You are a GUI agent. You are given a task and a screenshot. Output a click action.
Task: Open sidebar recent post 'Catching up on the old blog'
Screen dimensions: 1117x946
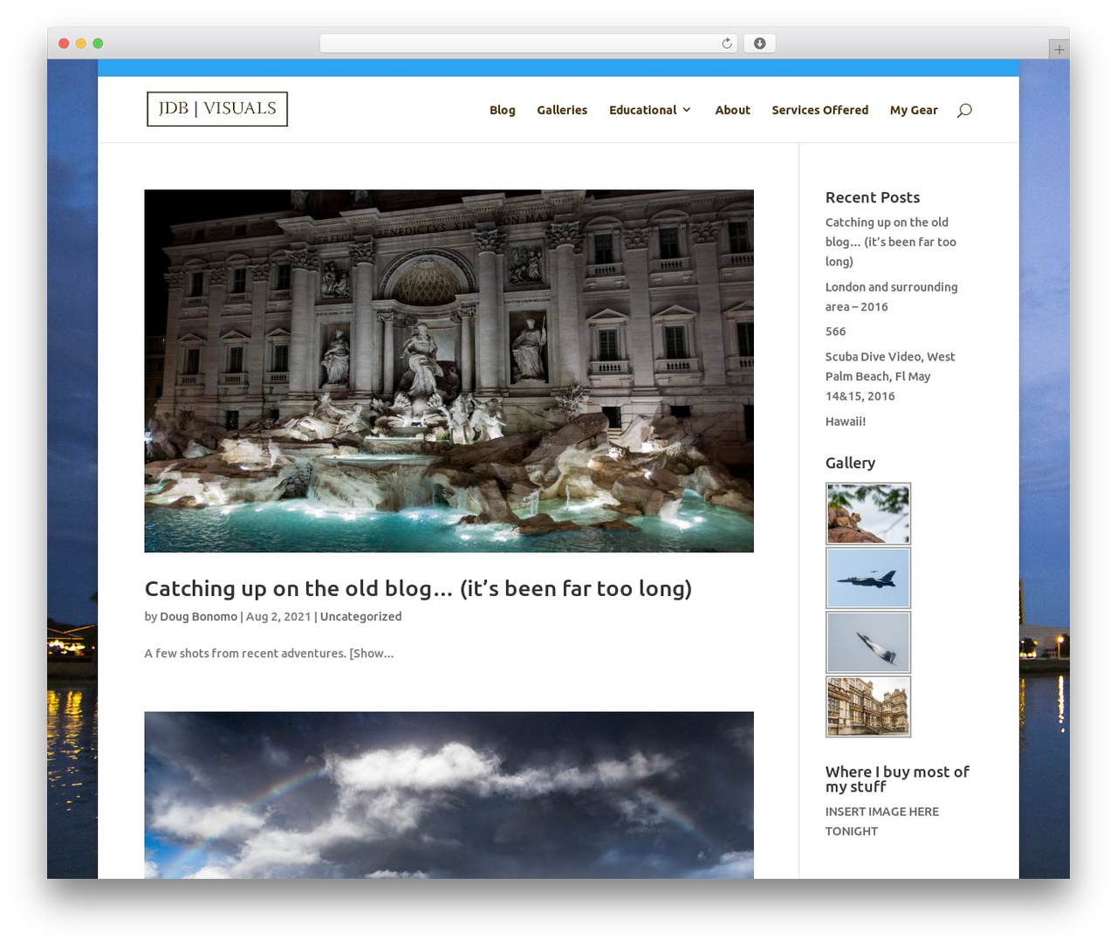(891, 242)
